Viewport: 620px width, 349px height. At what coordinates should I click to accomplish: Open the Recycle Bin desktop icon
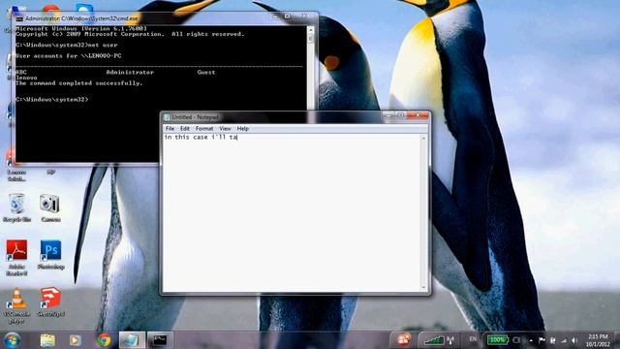[x=16, y=207]
